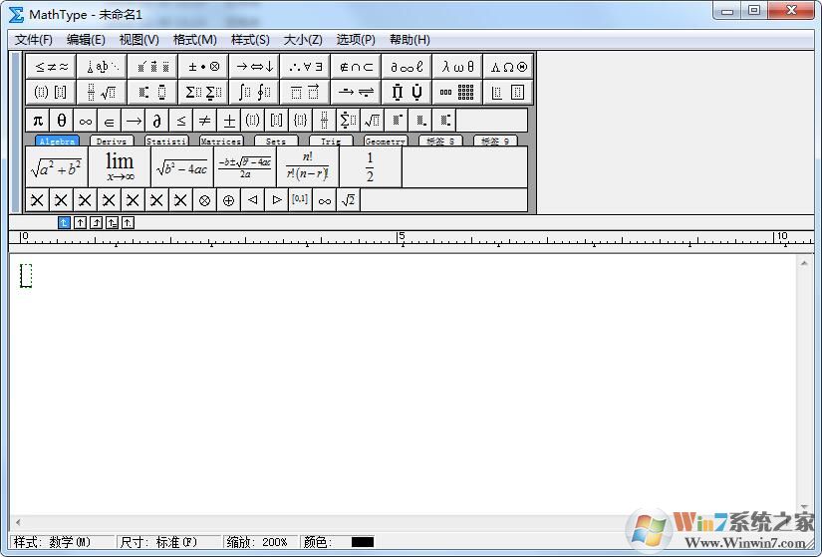Click the 缩放: 200% status bar field
822x557 pixels.
point(257,543)
